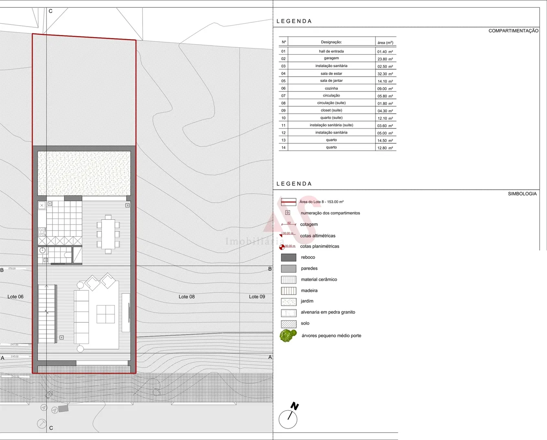Click the red Área do Lote 8 swatch
This screenshot has height=440, width=547.
[x=289, y=202]
